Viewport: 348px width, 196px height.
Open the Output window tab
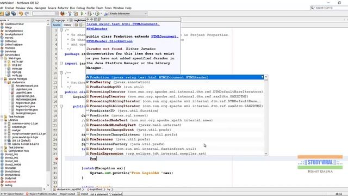point(83,194)
